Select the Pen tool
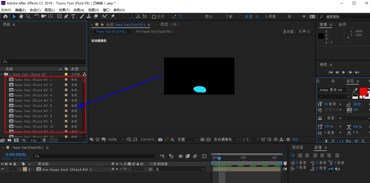370x183 pixels. click(x=66, y=16)
